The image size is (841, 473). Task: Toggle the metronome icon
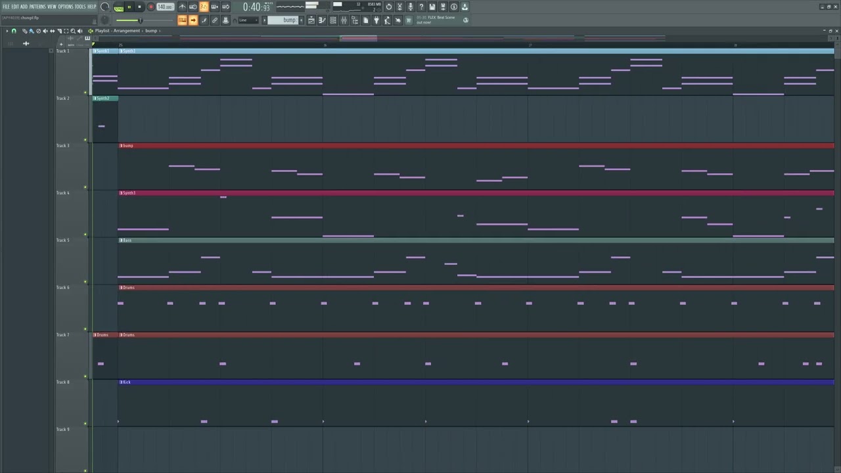click(183, 7)
